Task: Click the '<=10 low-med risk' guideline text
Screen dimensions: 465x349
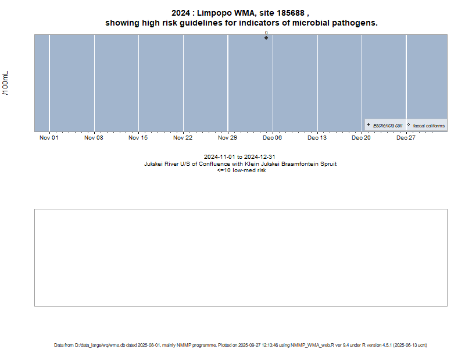Action: coord(241,170)
